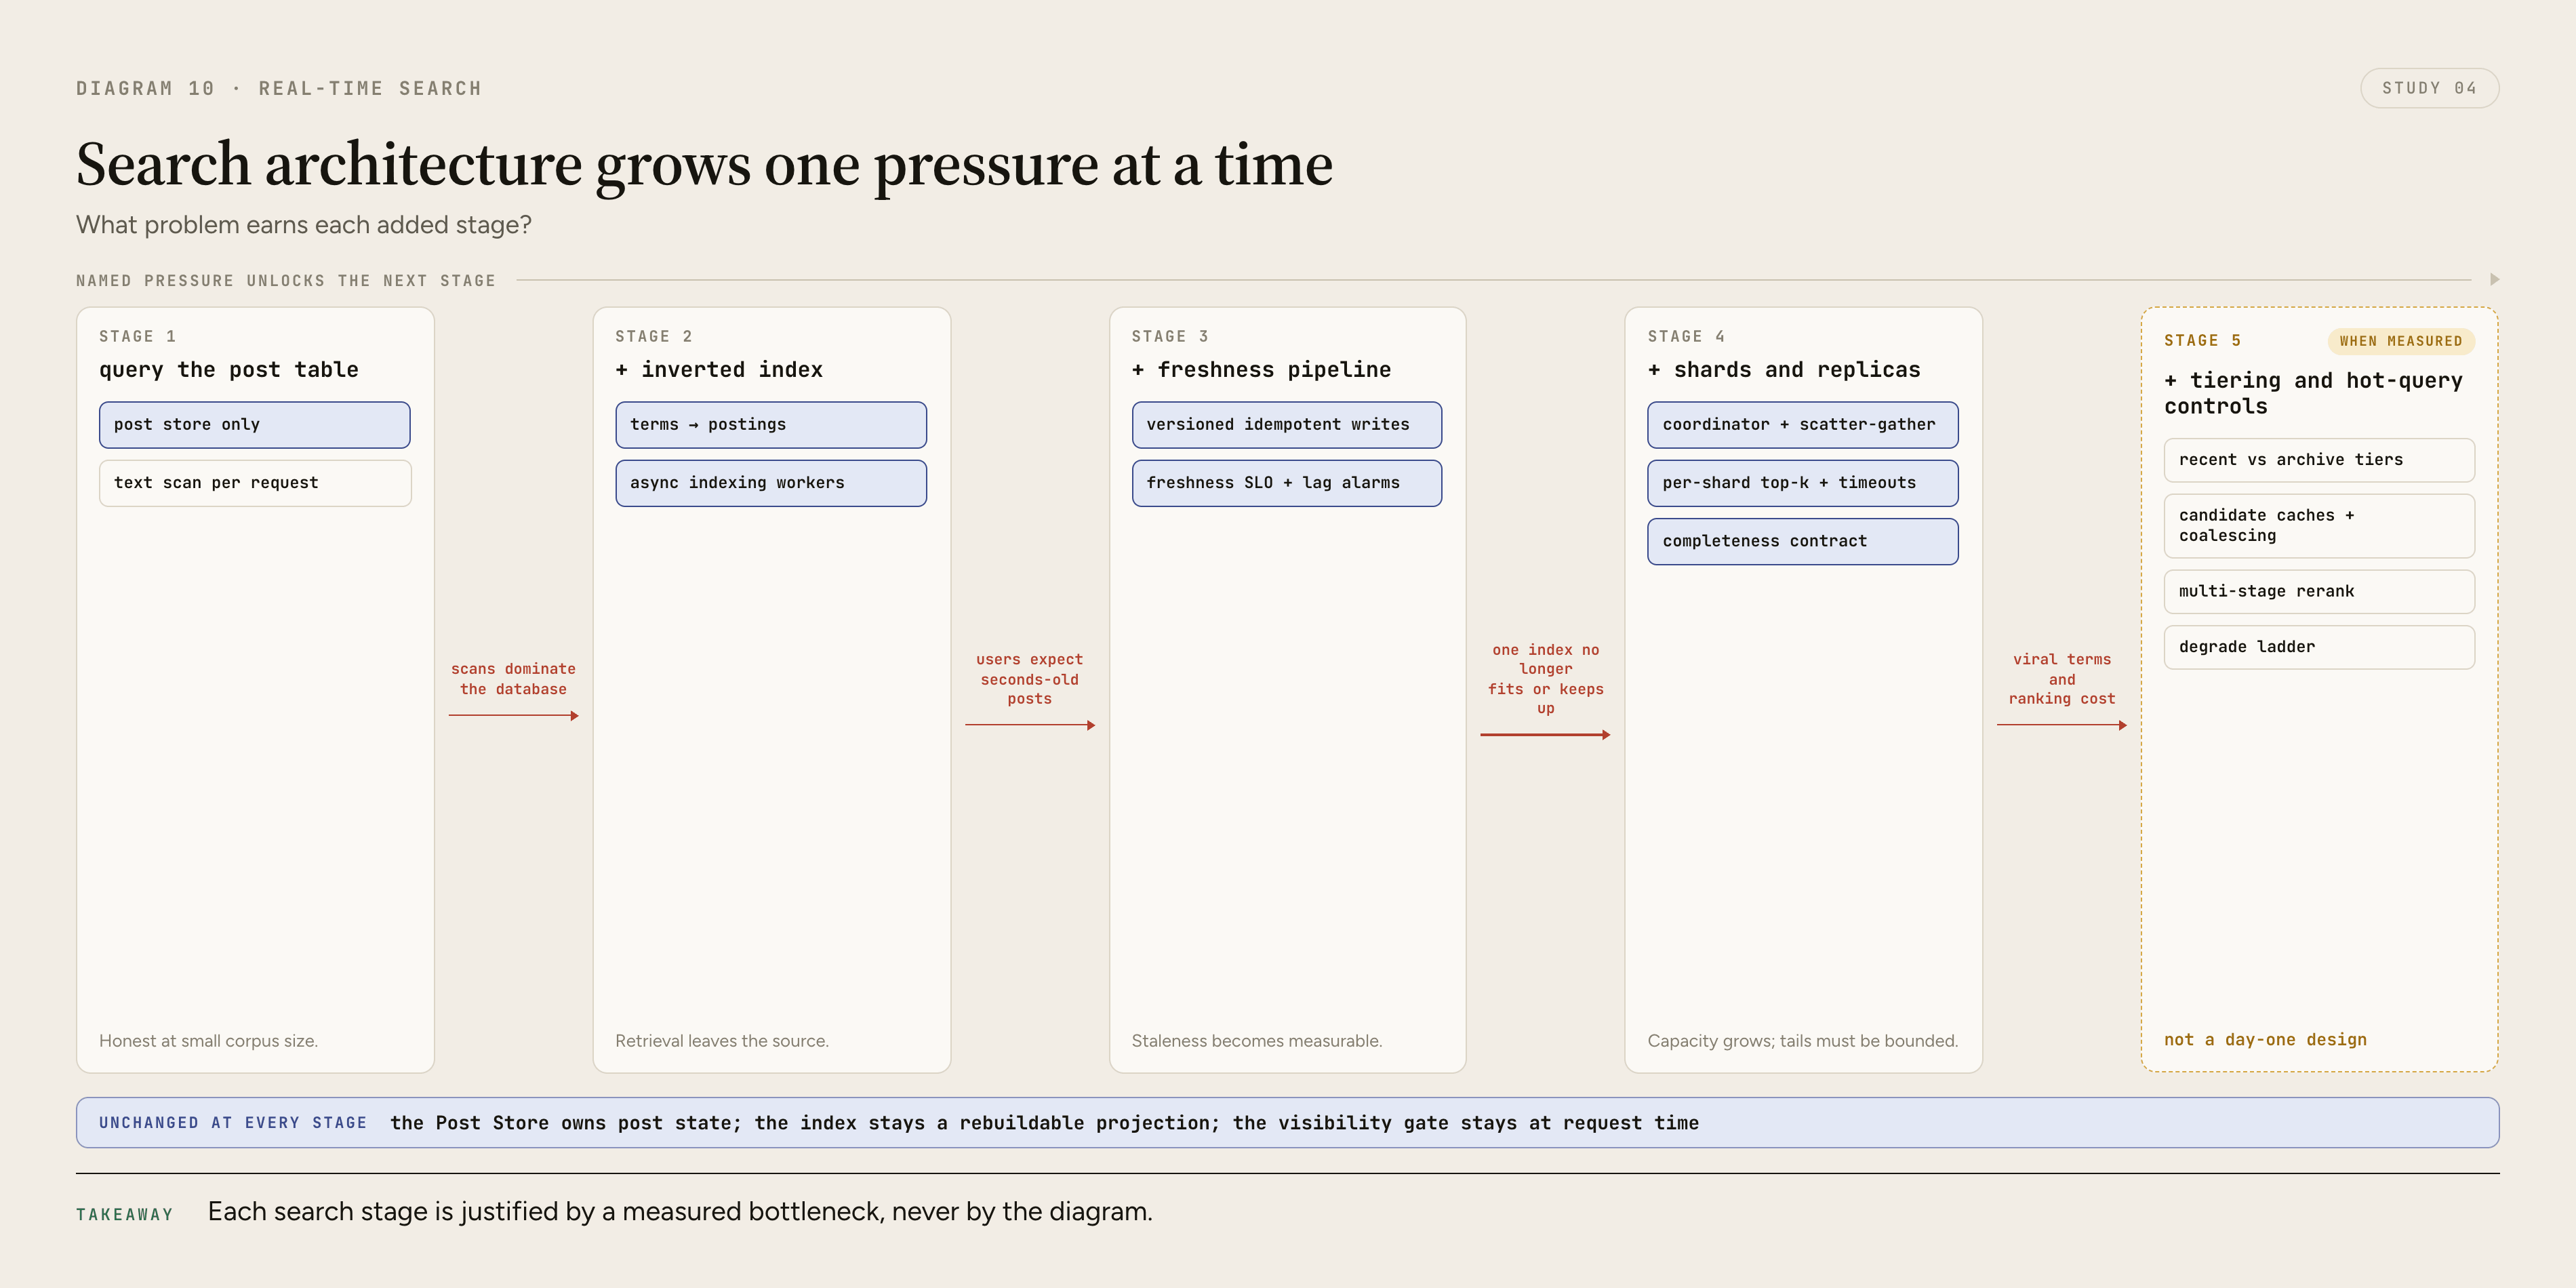This screenshot has width=2576, height=1288.
Task: Click the 'STAGE 3' label
Action: tap(1170, 337)
